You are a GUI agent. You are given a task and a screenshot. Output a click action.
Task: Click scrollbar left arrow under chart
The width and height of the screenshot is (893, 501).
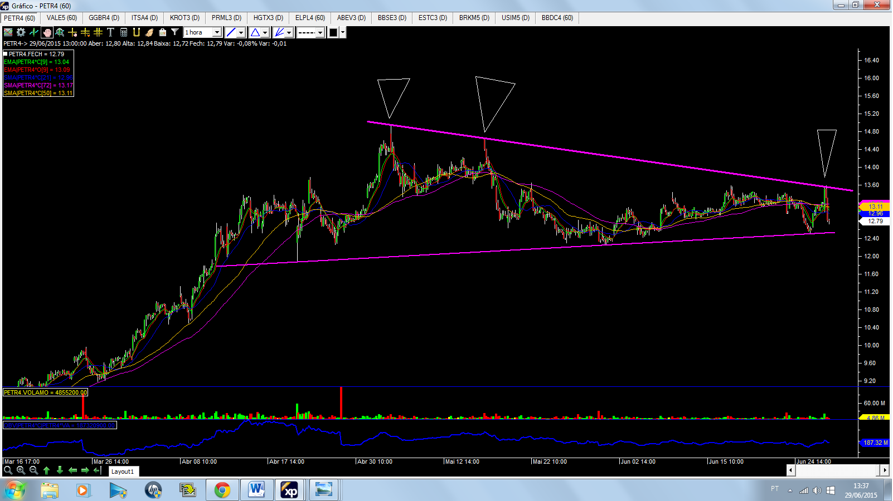(790, 470)
